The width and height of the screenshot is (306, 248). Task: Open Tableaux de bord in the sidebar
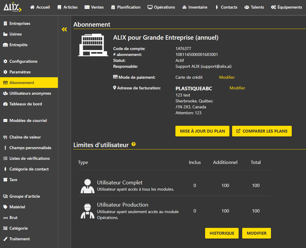tap(29, 104)
